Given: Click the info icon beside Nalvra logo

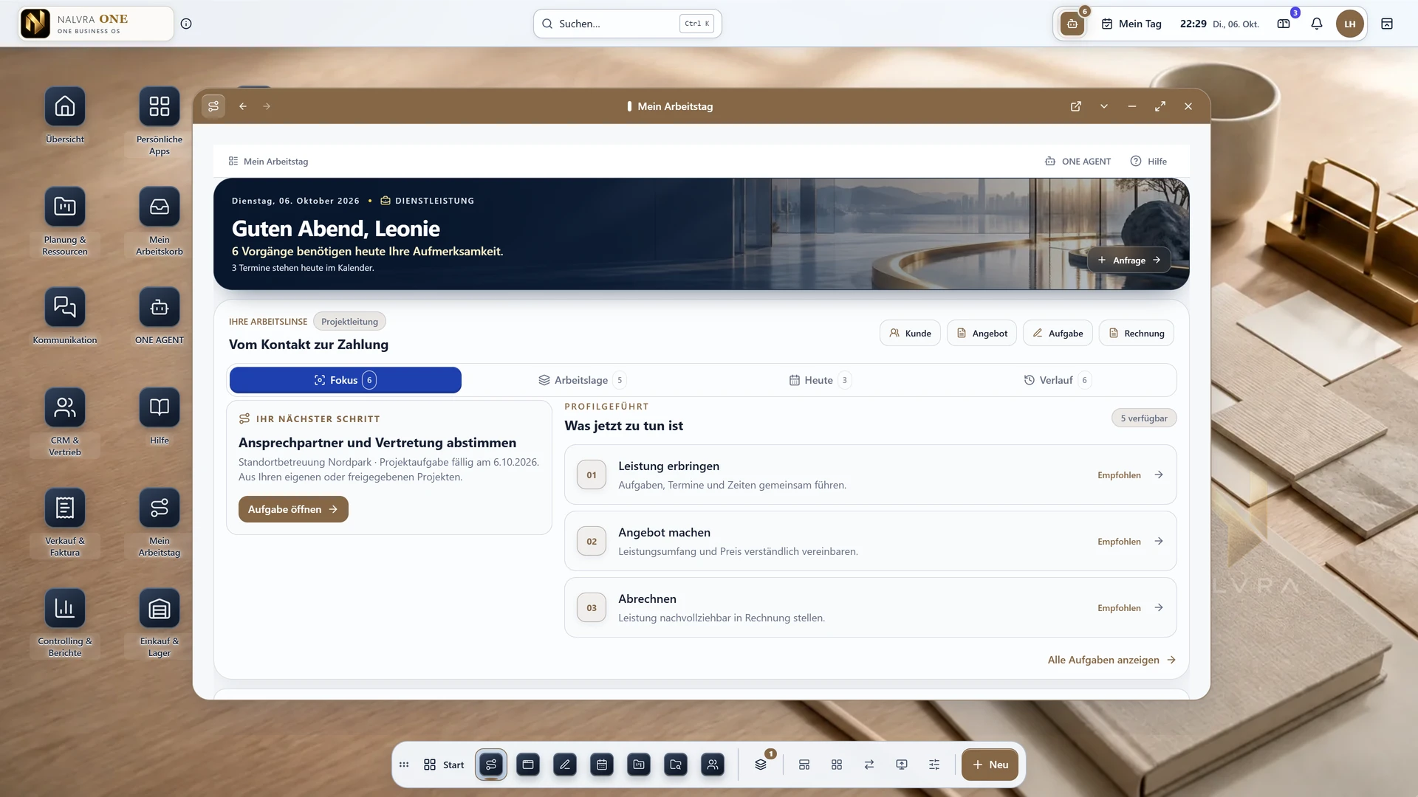Looking at the screenshot, I should 186,24.
